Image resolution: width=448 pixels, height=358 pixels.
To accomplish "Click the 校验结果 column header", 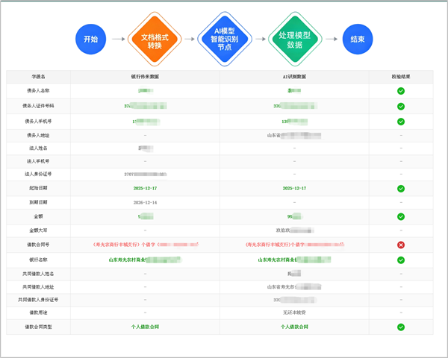I will click(401, 77).
